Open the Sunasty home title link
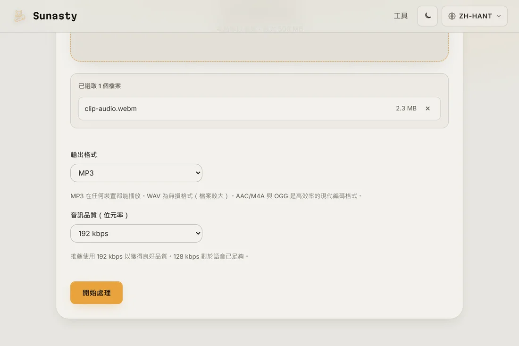Image resolution: width=519 pixels, height=346 pixels. coord(55,16)
